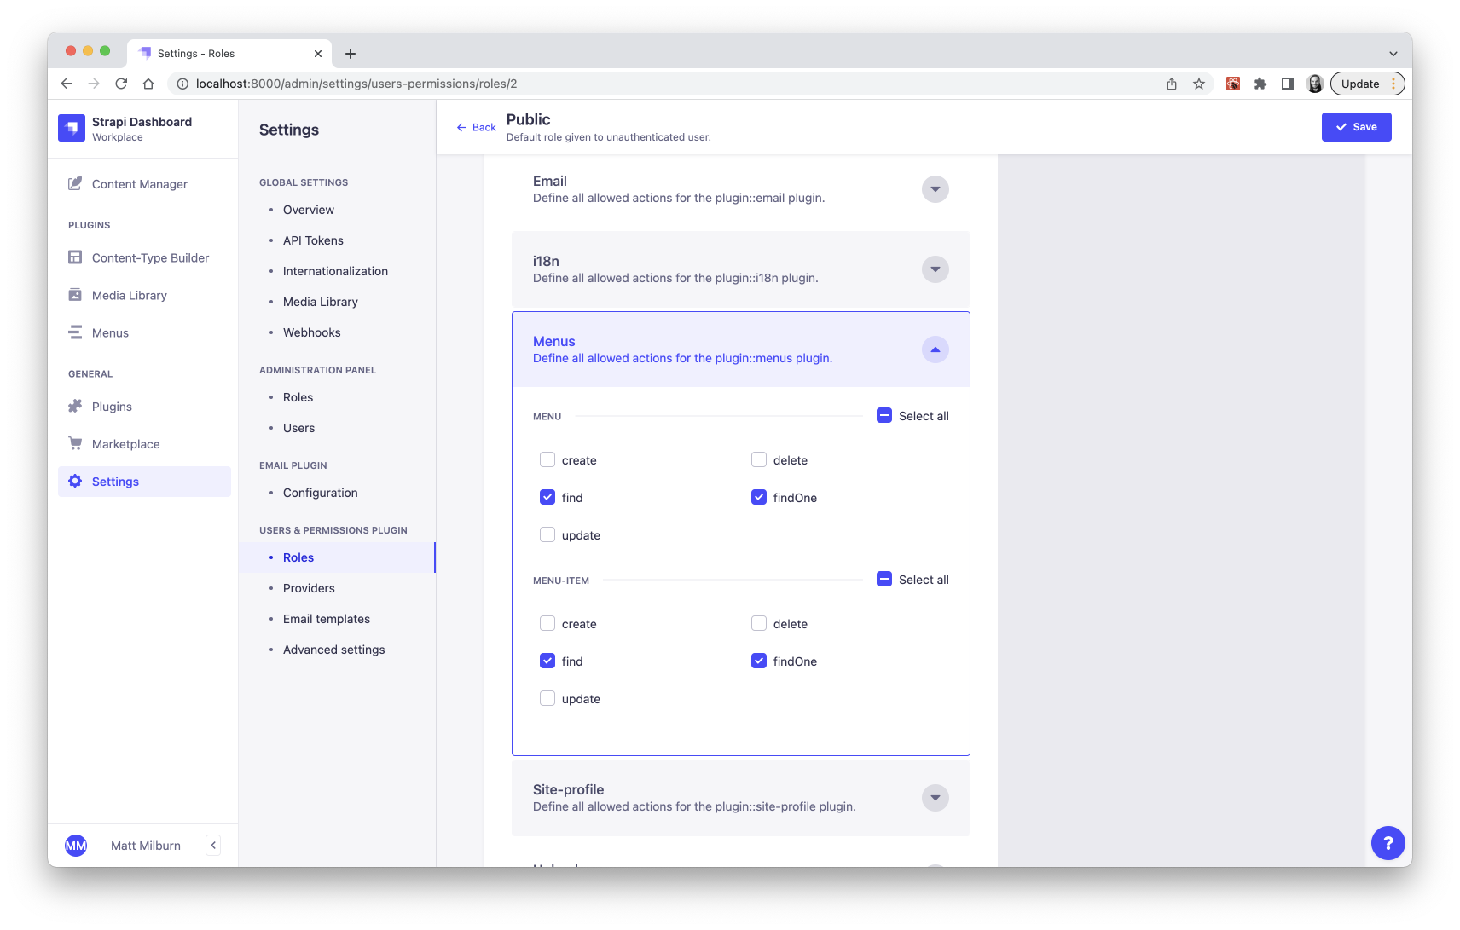This screenshot has width=1460, height=930.
Task: Reload the browser page
Action: pos(121,84)
